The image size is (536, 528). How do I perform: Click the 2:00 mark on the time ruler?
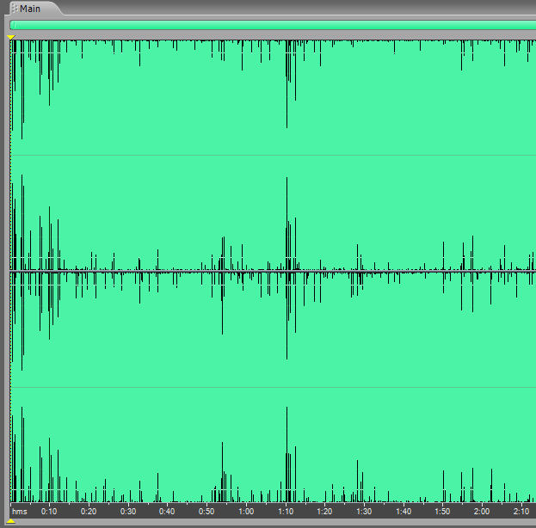[x=482, y=512]
